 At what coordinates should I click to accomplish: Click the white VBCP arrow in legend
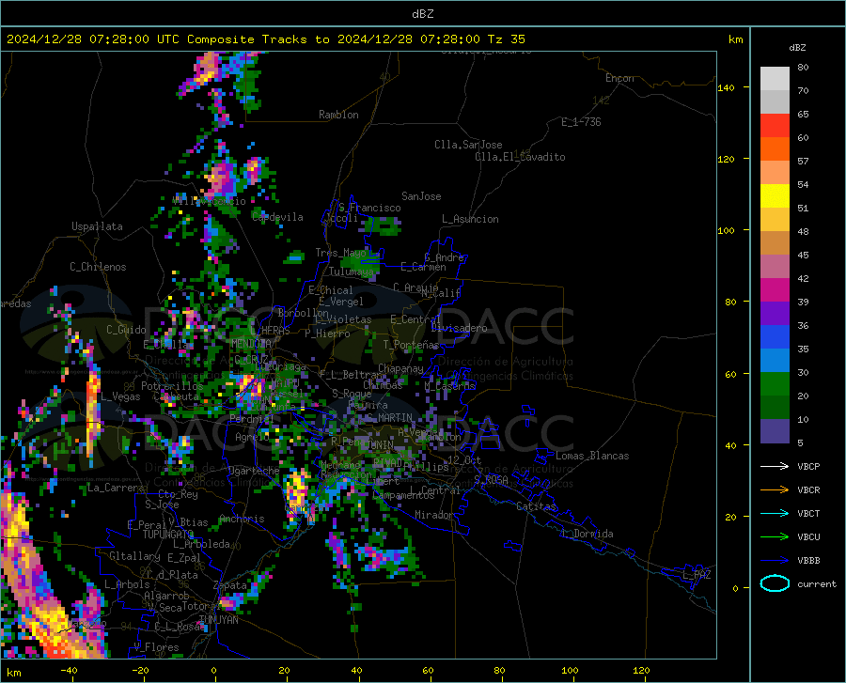click(775, 466)
